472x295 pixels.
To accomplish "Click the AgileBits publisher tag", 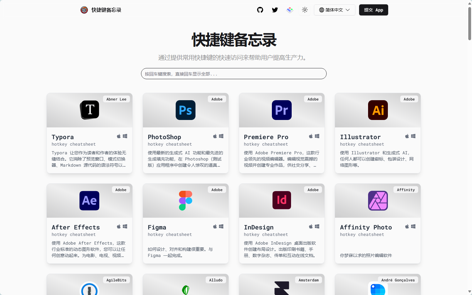I will pos(116,280).
